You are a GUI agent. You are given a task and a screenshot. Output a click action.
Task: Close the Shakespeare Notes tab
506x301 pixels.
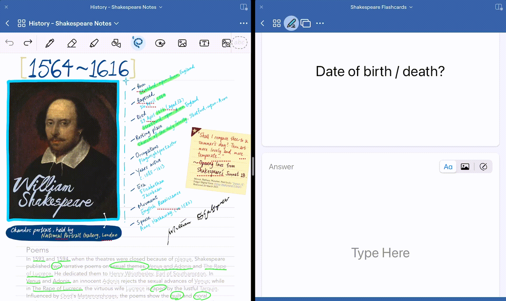(x=6, y=7)
